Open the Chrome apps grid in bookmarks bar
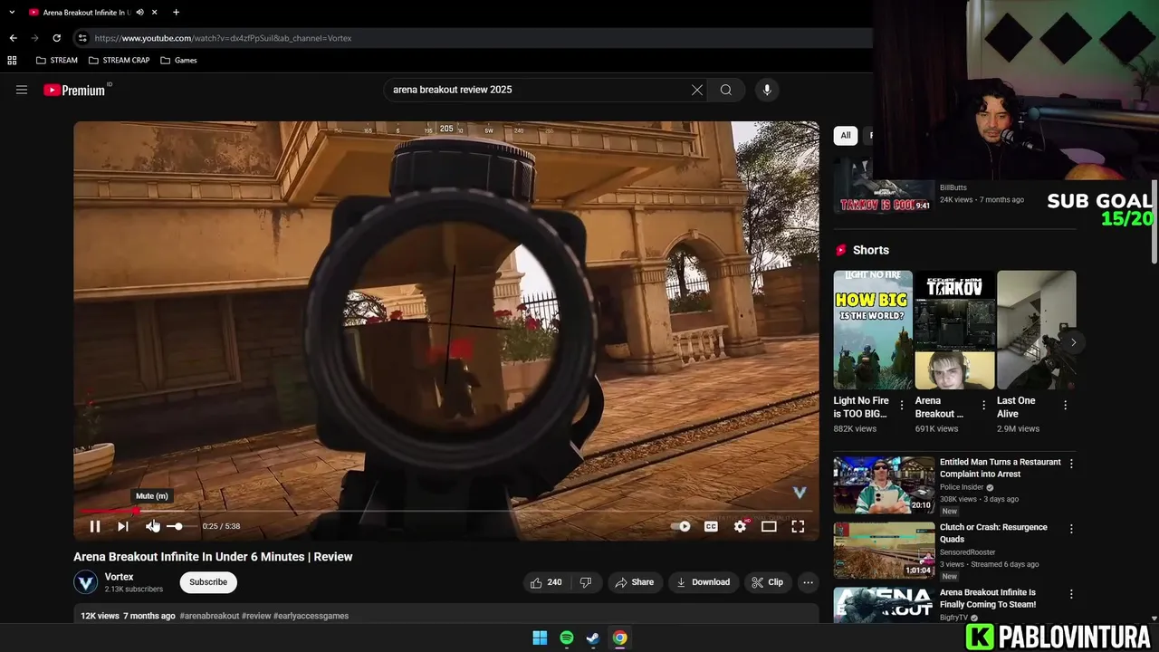This screenshot has width=1159, height=652. (x=12, y=61)
